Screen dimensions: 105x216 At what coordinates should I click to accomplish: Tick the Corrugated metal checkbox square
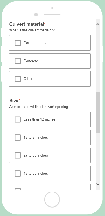coord(18,43)
